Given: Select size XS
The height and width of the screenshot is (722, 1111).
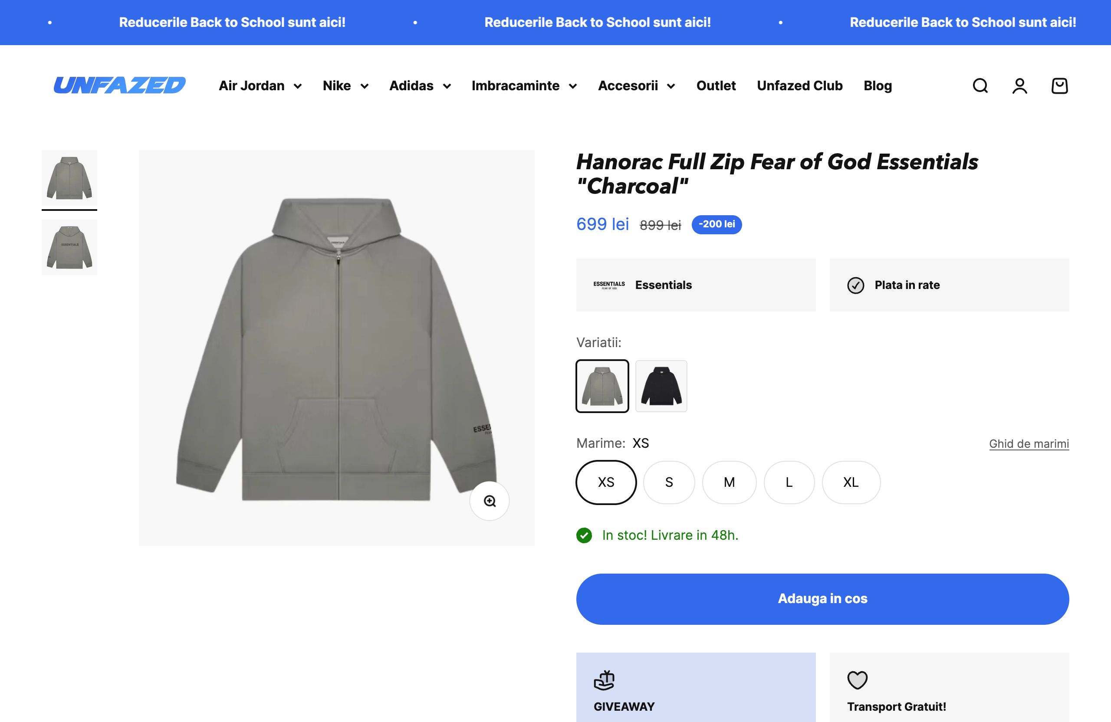Looking at the screenshot, I should 606,482.
